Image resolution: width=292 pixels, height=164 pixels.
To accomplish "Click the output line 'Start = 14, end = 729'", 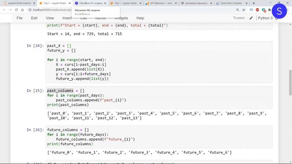I will 84,34.
